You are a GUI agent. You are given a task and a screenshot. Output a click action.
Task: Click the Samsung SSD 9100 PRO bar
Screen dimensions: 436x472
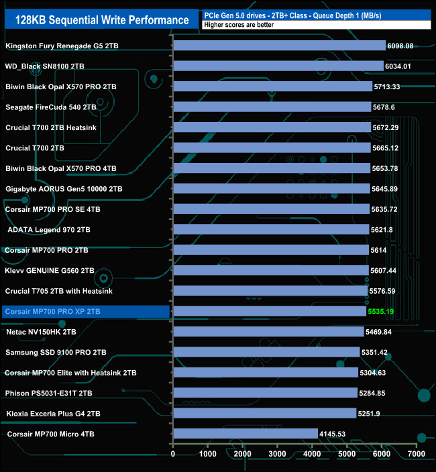click(x=266, y=352)
